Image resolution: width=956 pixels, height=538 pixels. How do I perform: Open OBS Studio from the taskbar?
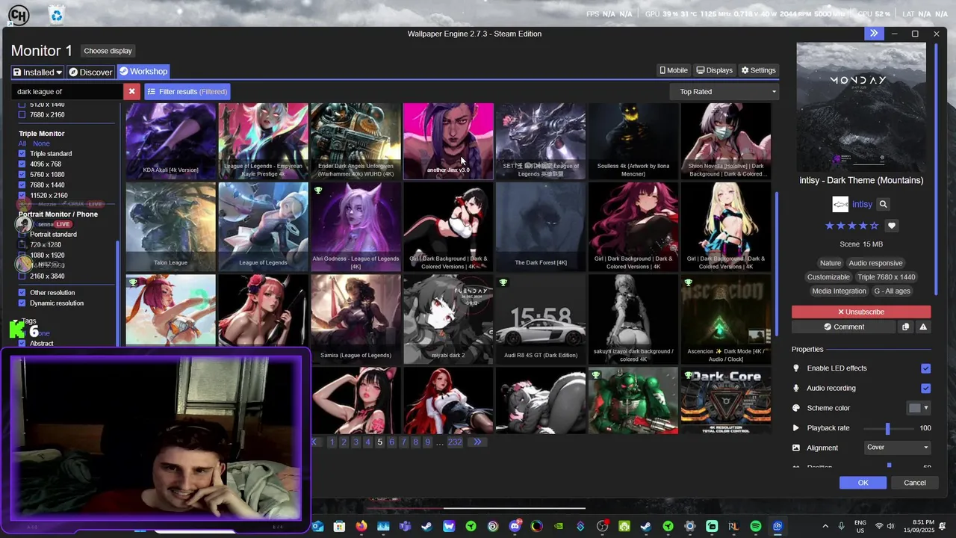602,526
